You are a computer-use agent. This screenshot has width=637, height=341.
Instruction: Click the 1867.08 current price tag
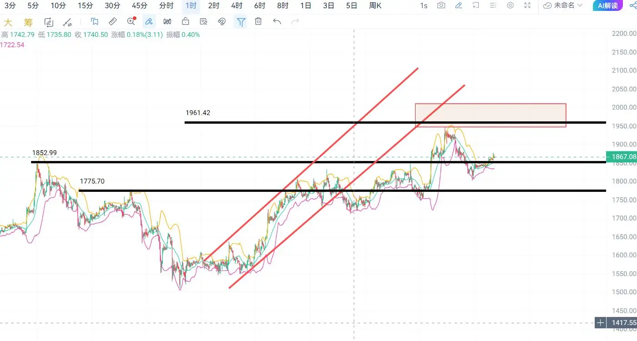pyautogui.click(x=622, y=156)
